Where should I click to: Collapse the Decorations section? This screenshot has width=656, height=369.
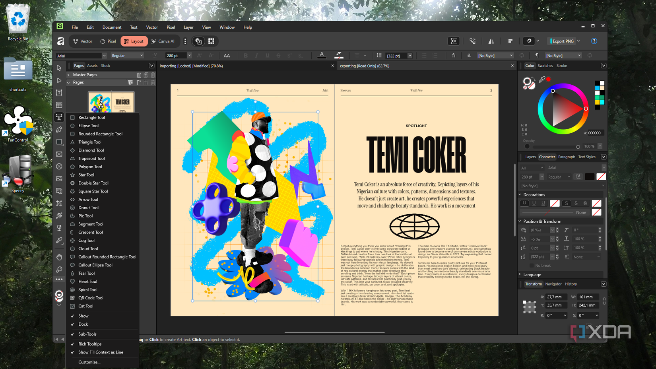[x=520, y=194]
